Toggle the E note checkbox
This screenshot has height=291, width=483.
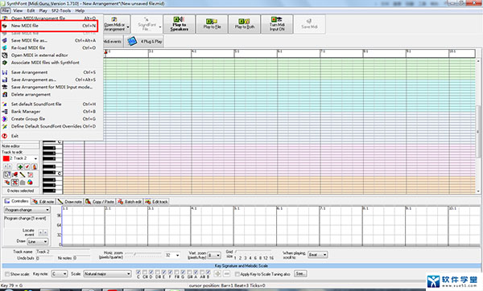[164, 273]
